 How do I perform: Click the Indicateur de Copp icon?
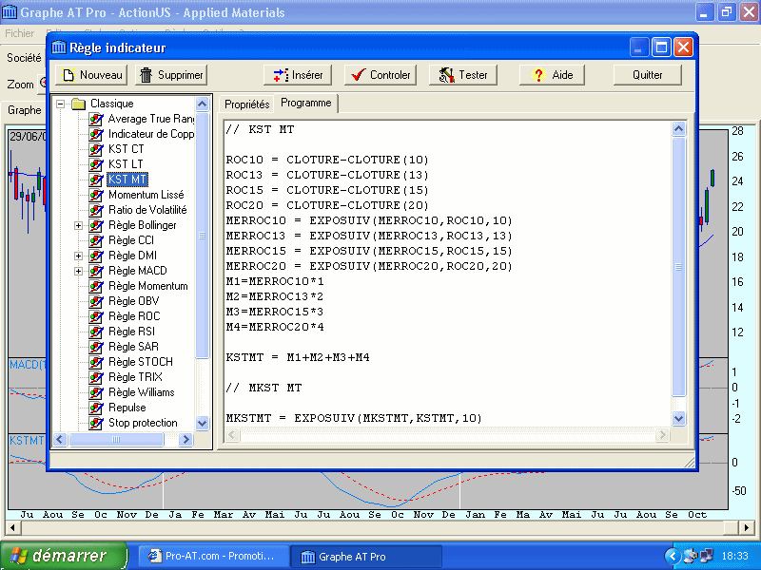tap(96, 134)
